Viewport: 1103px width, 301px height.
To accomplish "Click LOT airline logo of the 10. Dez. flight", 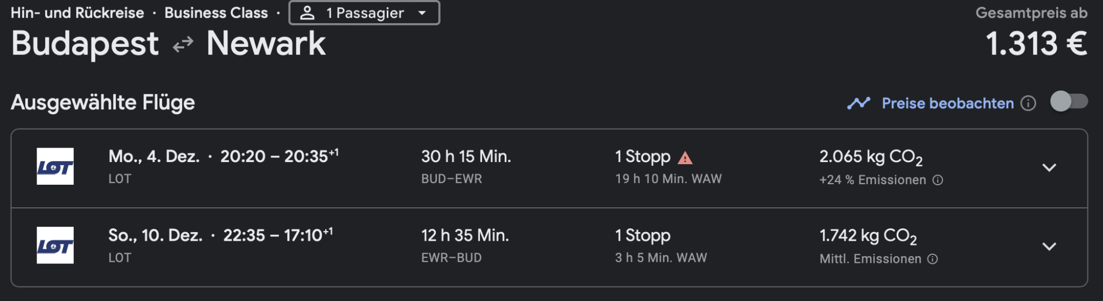I will [x=55, y=246].
